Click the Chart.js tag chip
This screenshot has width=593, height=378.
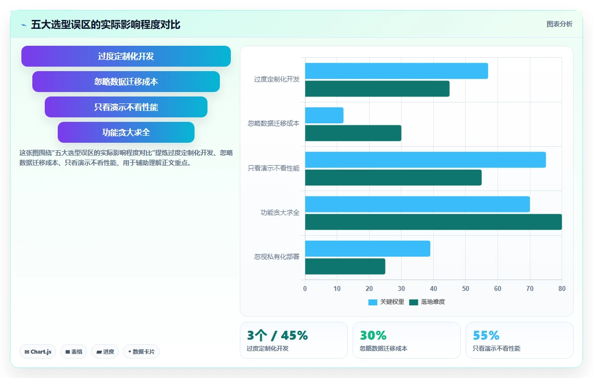(x=38, y=352)
